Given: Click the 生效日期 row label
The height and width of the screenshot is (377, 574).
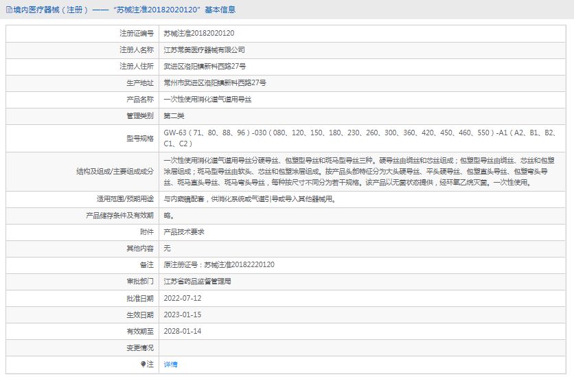Looking at the screenshot, I should click(x=140, y=315).
